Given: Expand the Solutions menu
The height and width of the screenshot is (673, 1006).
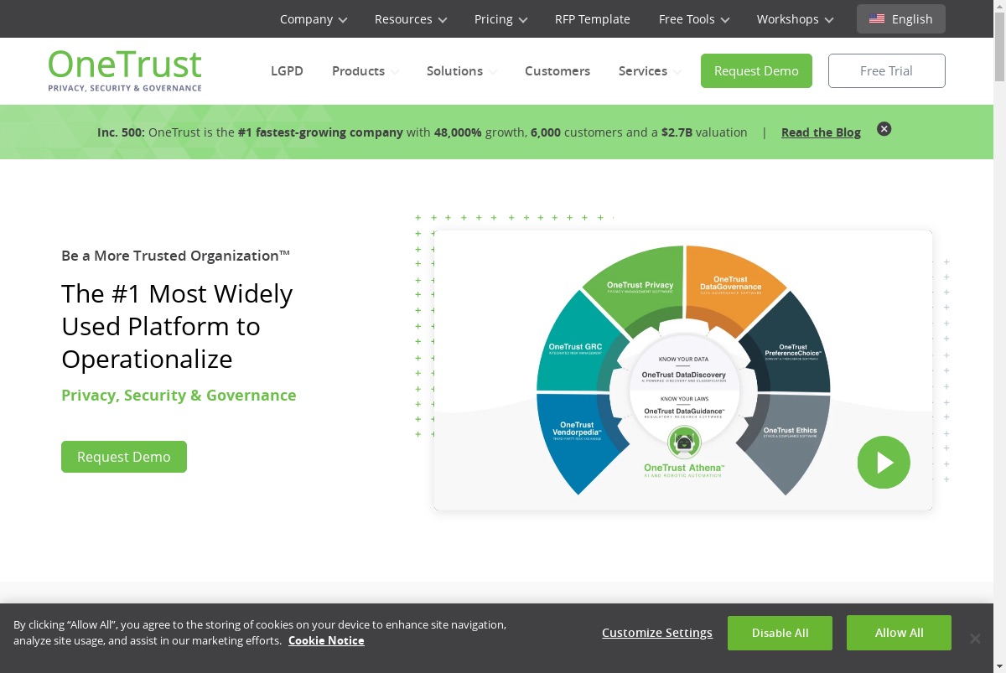Looking at the screenshot, I should point(462,71).
